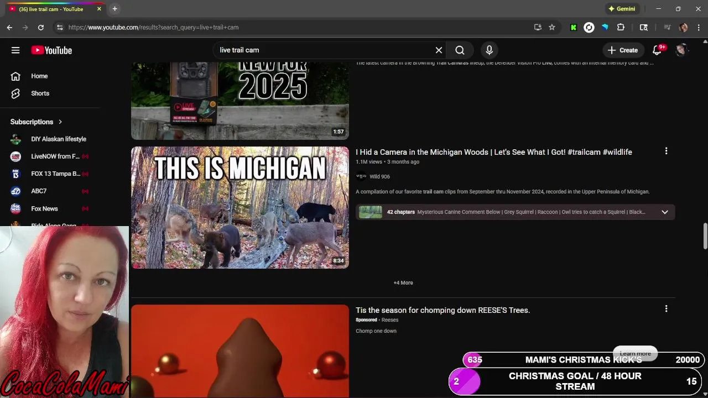Open the white circular extension icon

coord(589,27)
